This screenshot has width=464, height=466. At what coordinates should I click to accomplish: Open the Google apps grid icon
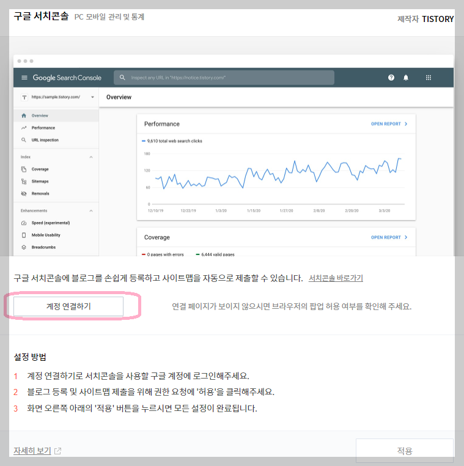click(429, 78)
